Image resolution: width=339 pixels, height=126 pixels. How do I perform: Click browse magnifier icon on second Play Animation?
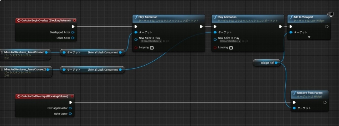pos(247,41)
